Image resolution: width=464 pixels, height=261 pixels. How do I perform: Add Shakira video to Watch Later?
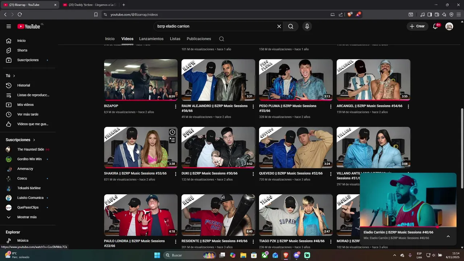(x=172, y=132)
